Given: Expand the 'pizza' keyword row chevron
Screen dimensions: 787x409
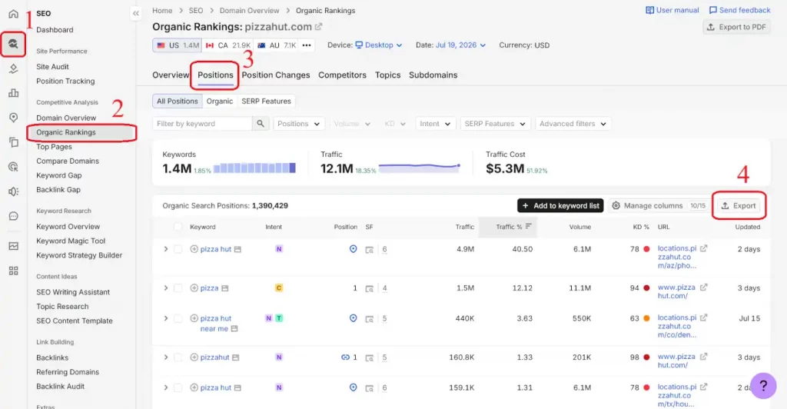Looking at the screenshot, I should click(166, 288).
